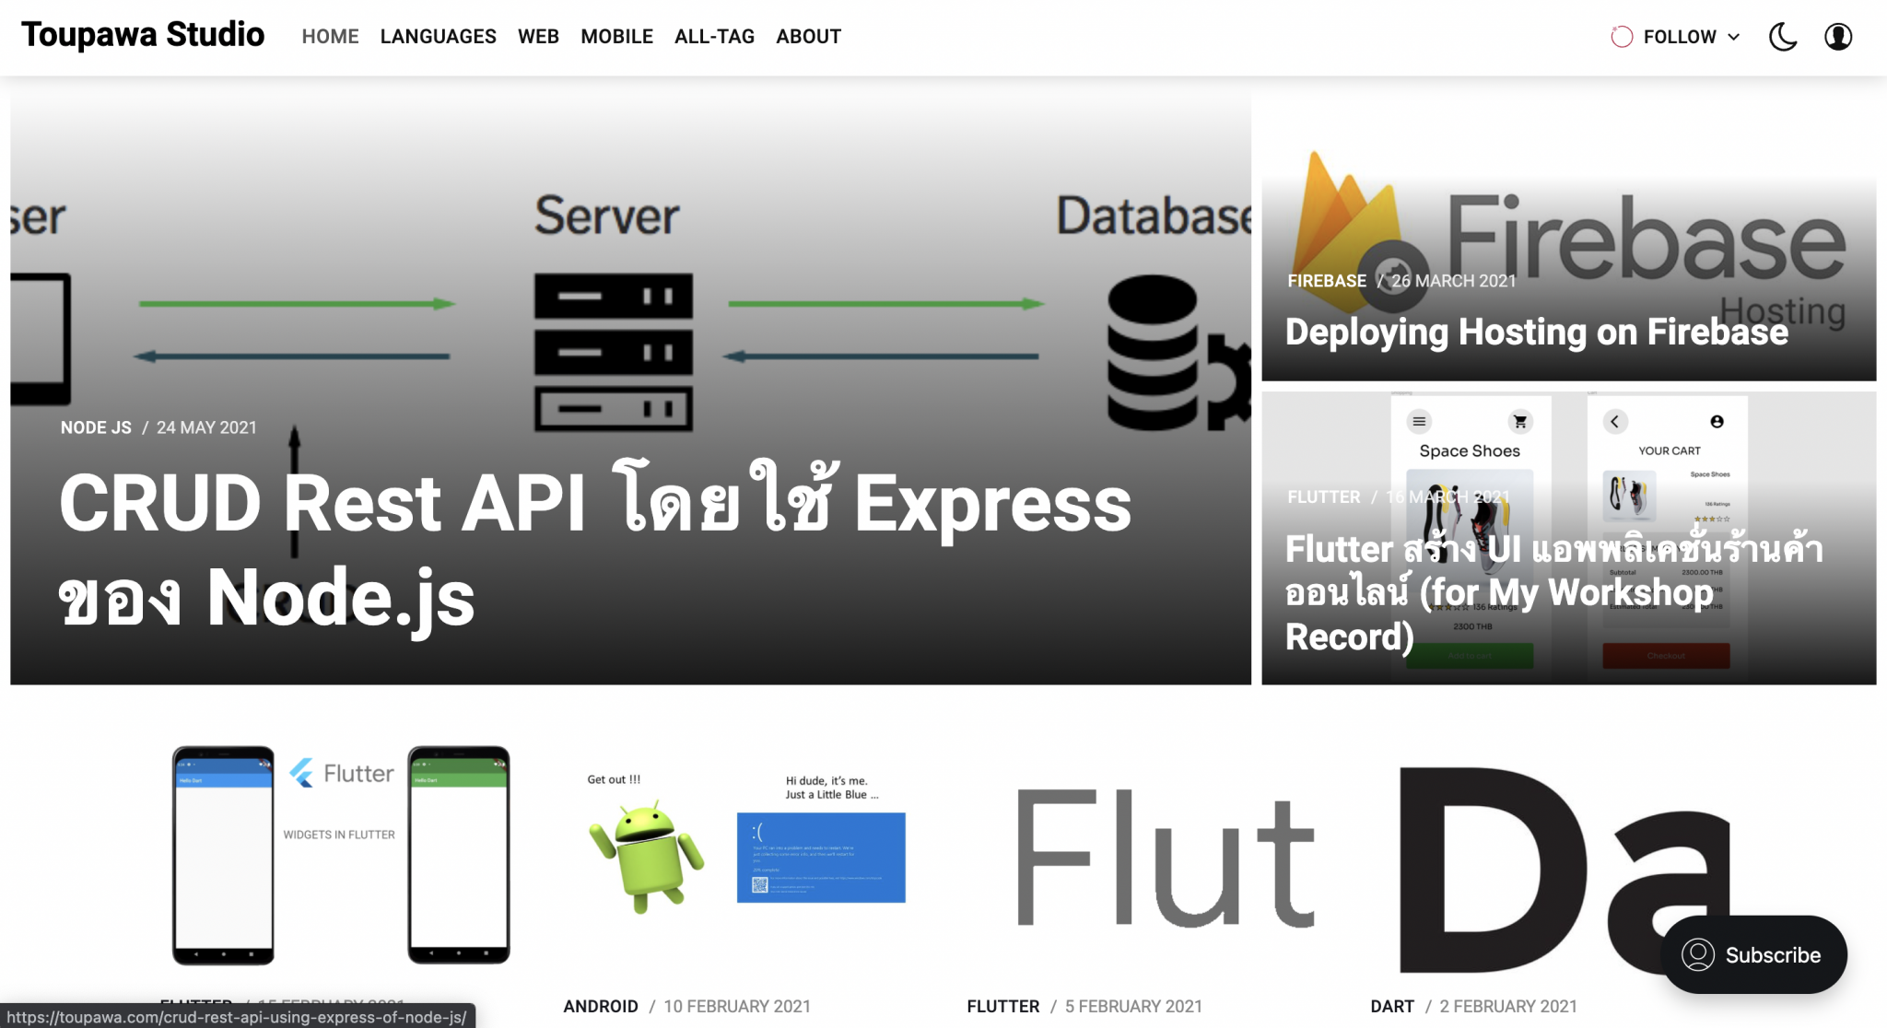This screenshot has height=1028, width=1887.
Task: Click the FLUTTER tag dated 5 February 2021
Action: [x=1002, y=1007]
